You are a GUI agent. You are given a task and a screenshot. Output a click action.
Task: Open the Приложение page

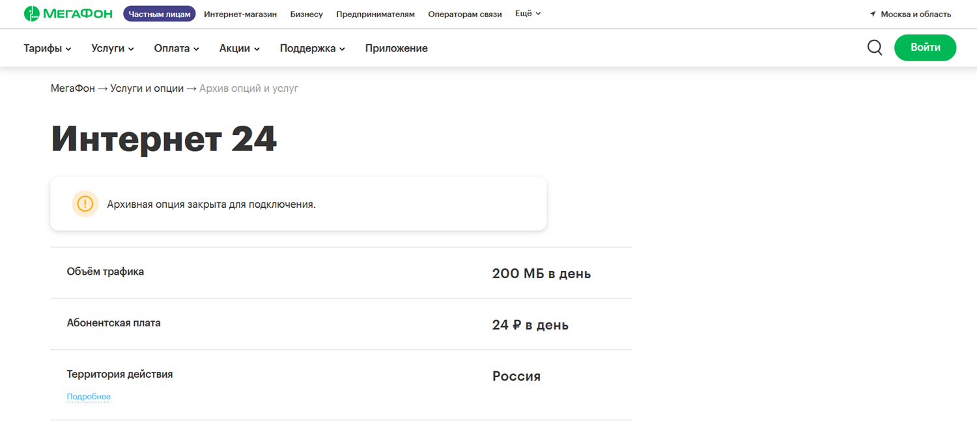coord(397,48)
